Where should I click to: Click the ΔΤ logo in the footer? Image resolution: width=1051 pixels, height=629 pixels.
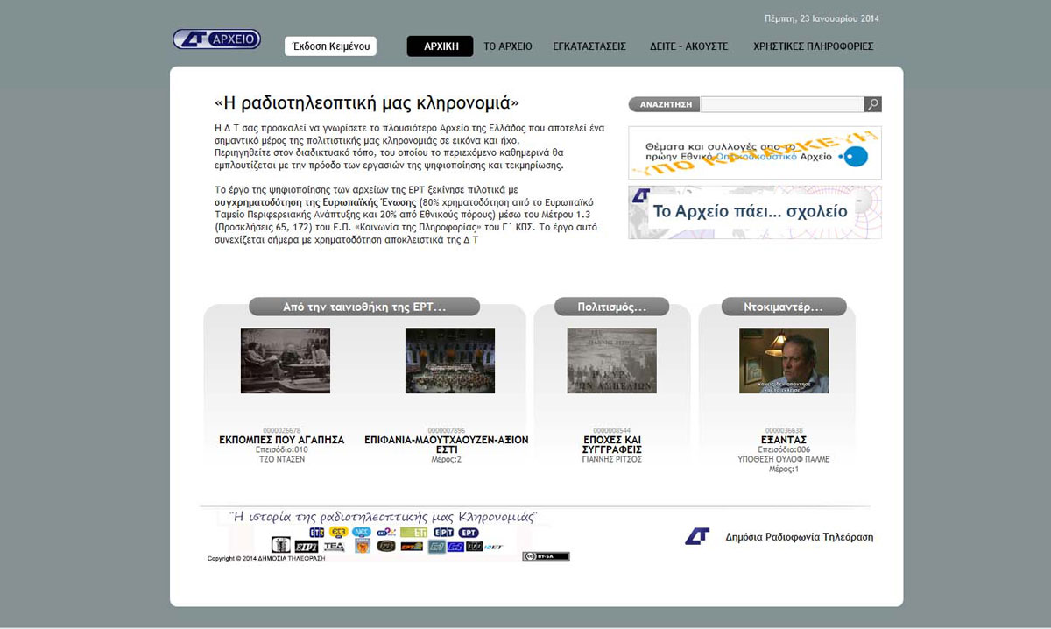click(697, 536)
